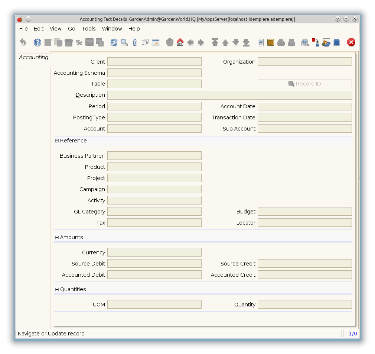The width and height of the screenshot is (375, 354).
Task: Click the red Home menu icon
Action: tap(180, 42)
